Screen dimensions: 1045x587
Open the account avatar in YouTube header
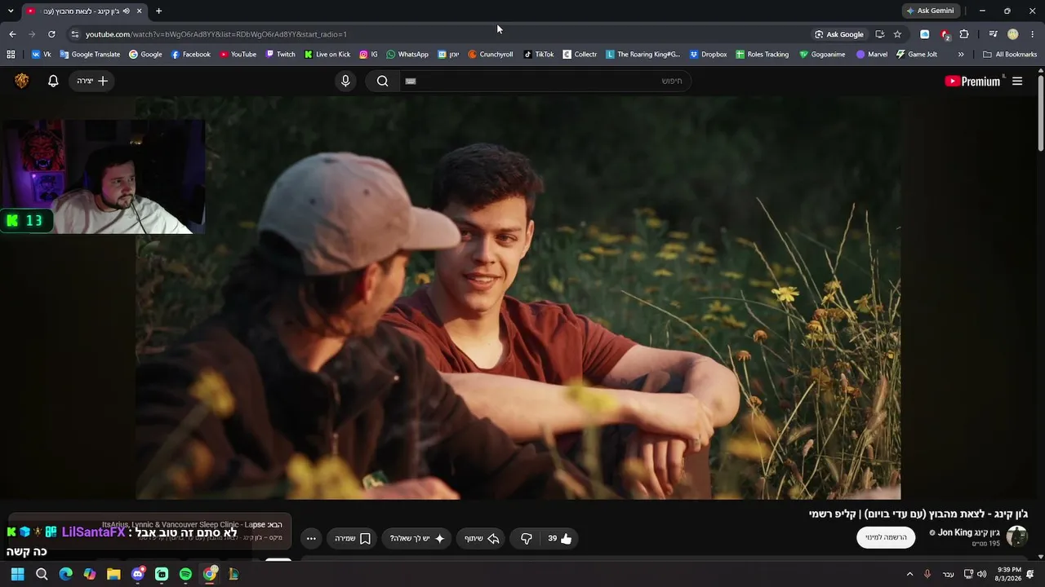coord(22,81)
